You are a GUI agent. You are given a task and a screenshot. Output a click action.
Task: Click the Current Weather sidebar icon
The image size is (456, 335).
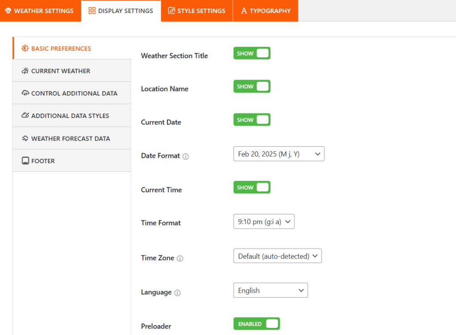pos(25,71)
